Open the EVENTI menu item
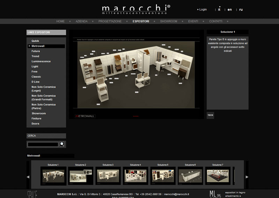Viewport: 279px width, 198px height. [193, 21]
